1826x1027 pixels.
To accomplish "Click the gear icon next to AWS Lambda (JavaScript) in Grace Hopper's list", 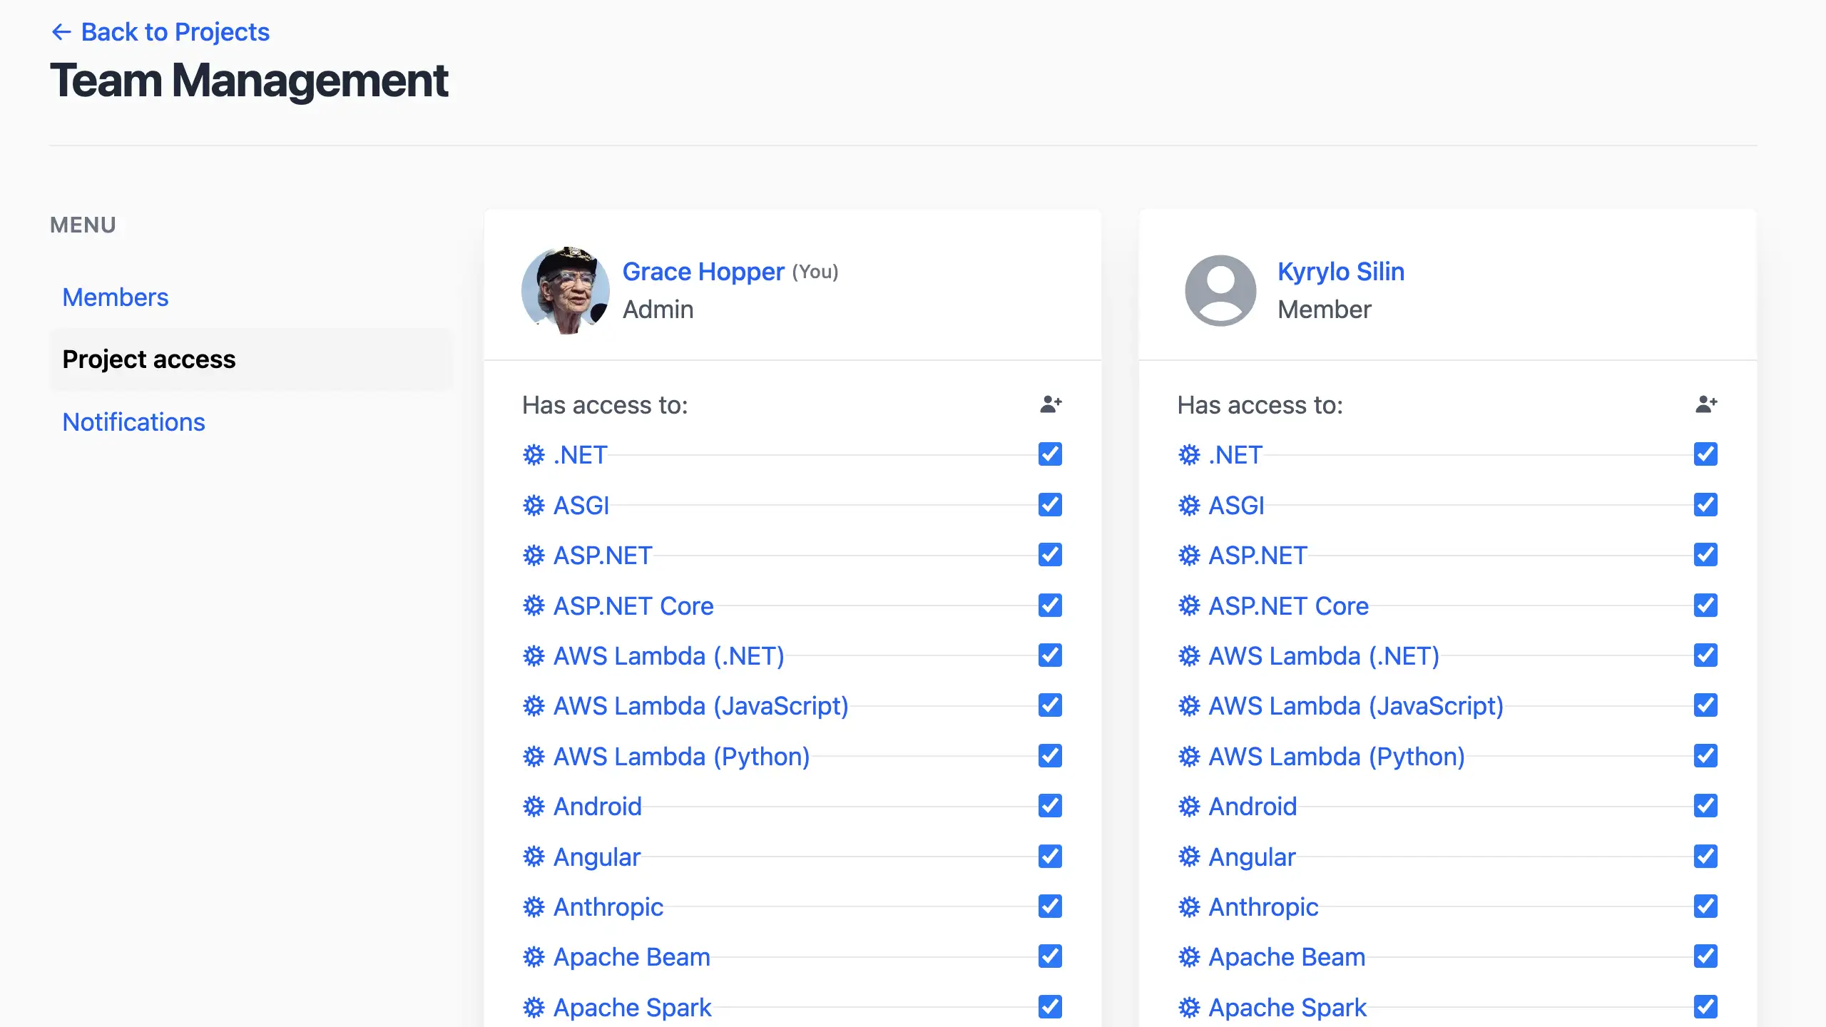I will tap(534, 706).
